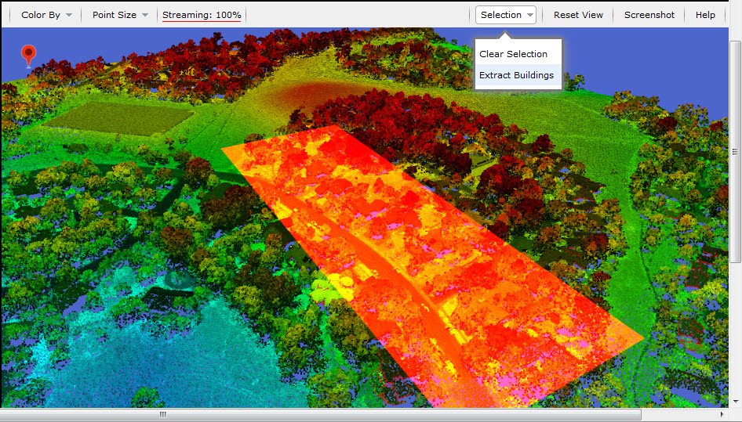742x422 pixels.
Task: Click the horizontal scrollbar thumb grip
Action: pos(163,414)
